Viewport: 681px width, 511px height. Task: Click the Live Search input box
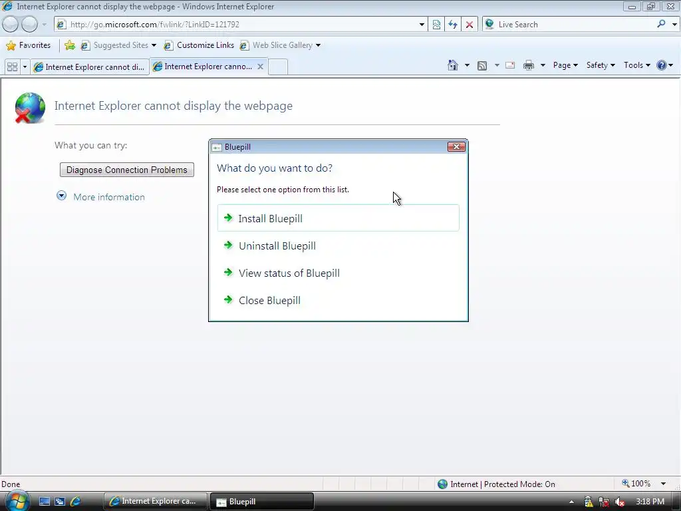tap(574, 25)
